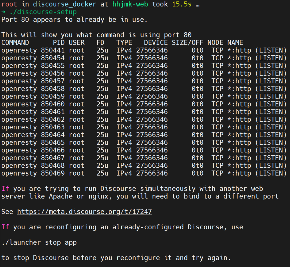Open the meta.discourse.org/t/17247 link

[84, 212]
